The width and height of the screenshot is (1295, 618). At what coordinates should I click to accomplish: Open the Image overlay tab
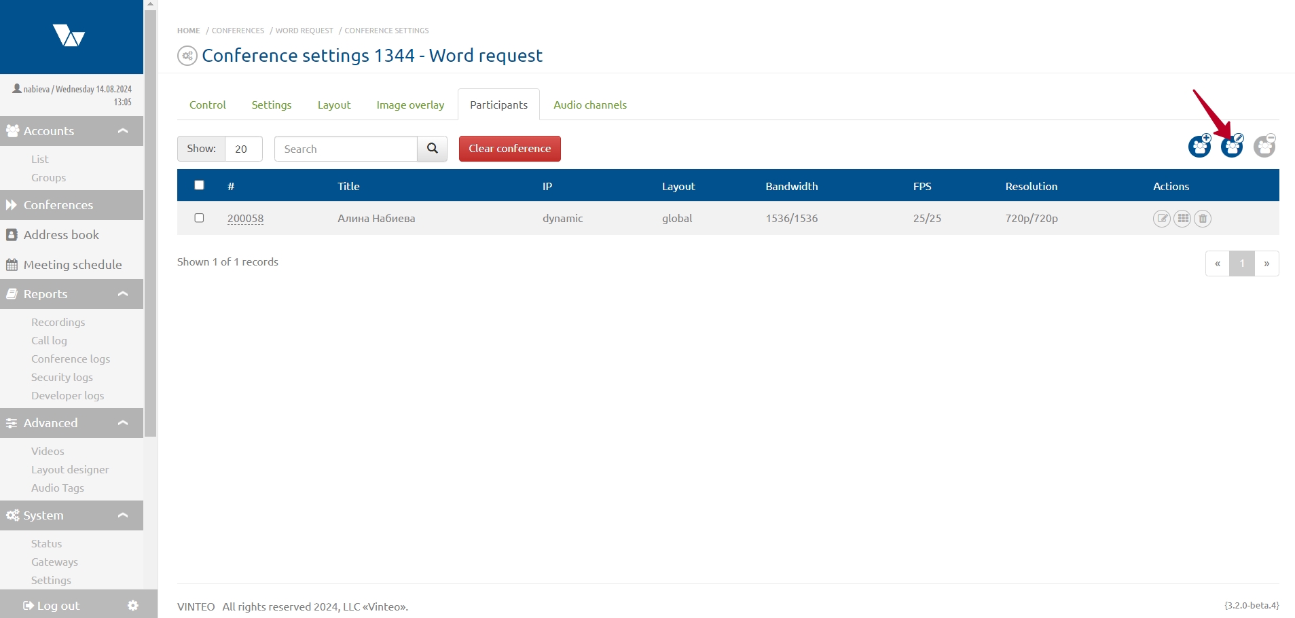pos(410,105)
